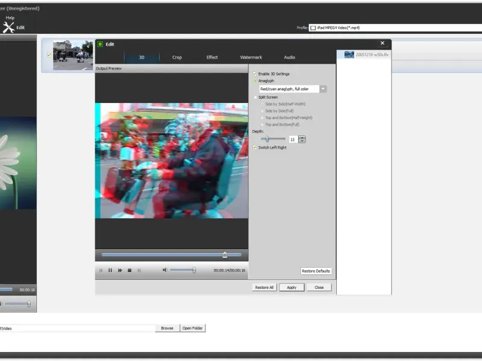Image resolution: width=482 pixels, height=361 pixels.
Task: Click the 00:00:14/00:00:16 time display
Action: coord(230,270)
